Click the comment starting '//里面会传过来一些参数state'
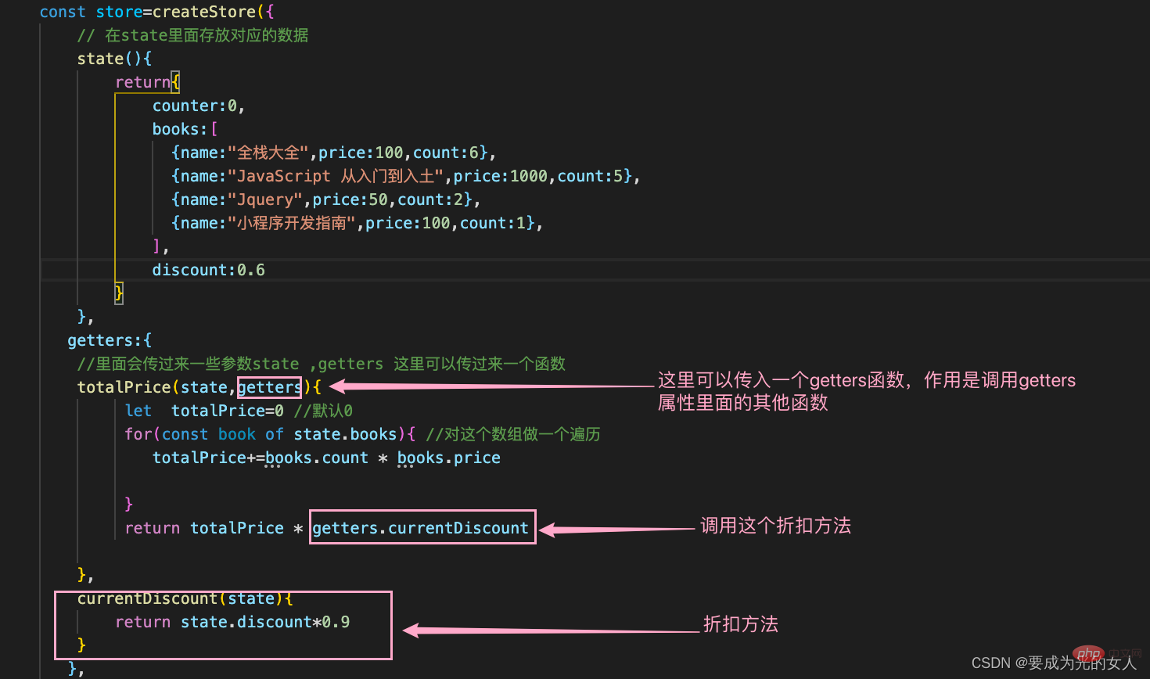Image resolution: width=1150 pixels, height=679 pixels. 321,364
